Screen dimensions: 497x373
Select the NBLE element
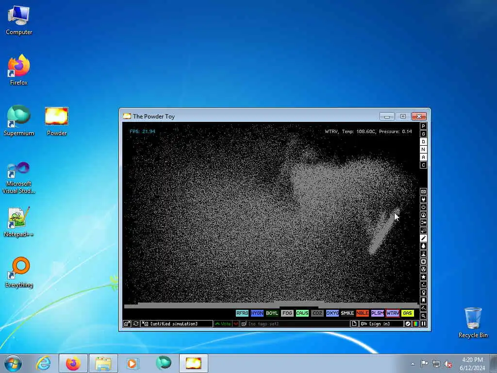pos(362,313)
